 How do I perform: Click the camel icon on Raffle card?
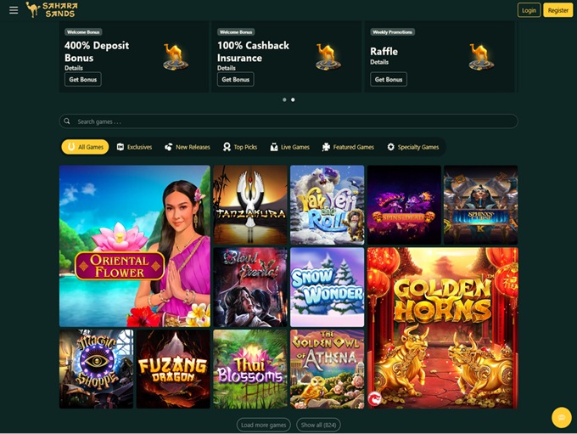coord(481,57)
